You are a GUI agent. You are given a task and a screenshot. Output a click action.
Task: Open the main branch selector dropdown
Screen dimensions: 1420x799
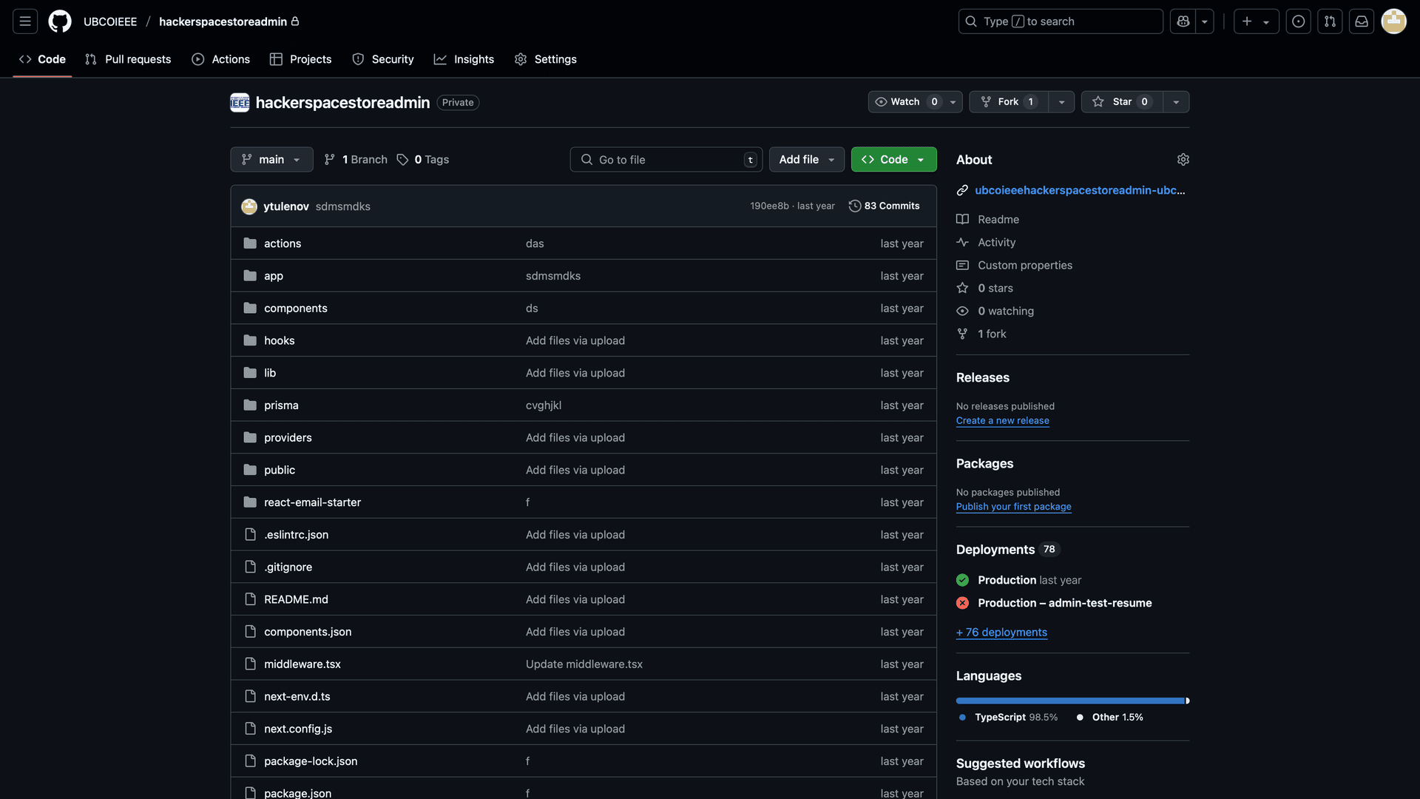pos(271,160)
